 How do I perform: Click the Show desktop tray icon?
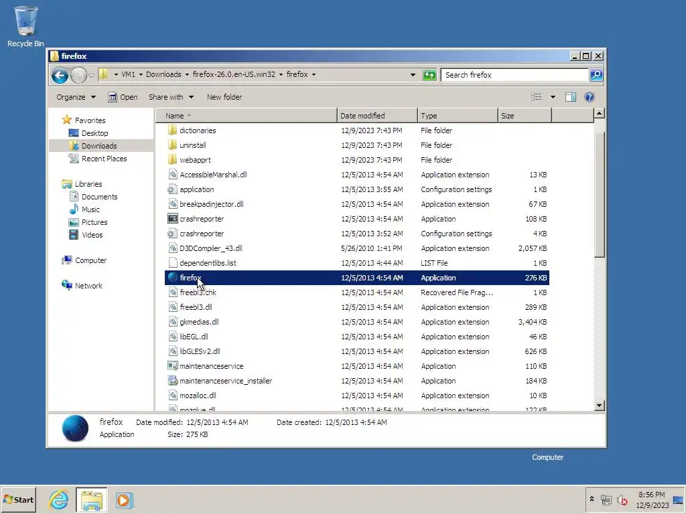click(678, 499)
